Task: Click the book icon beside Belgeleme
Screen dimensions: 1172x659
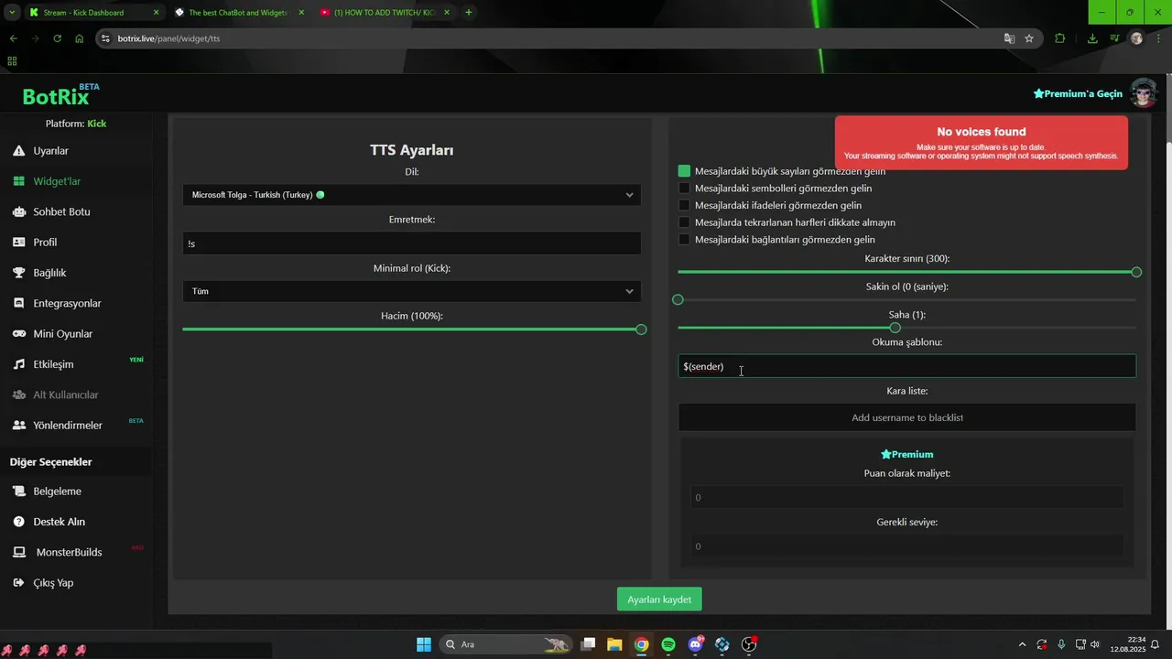Action: 19,492
